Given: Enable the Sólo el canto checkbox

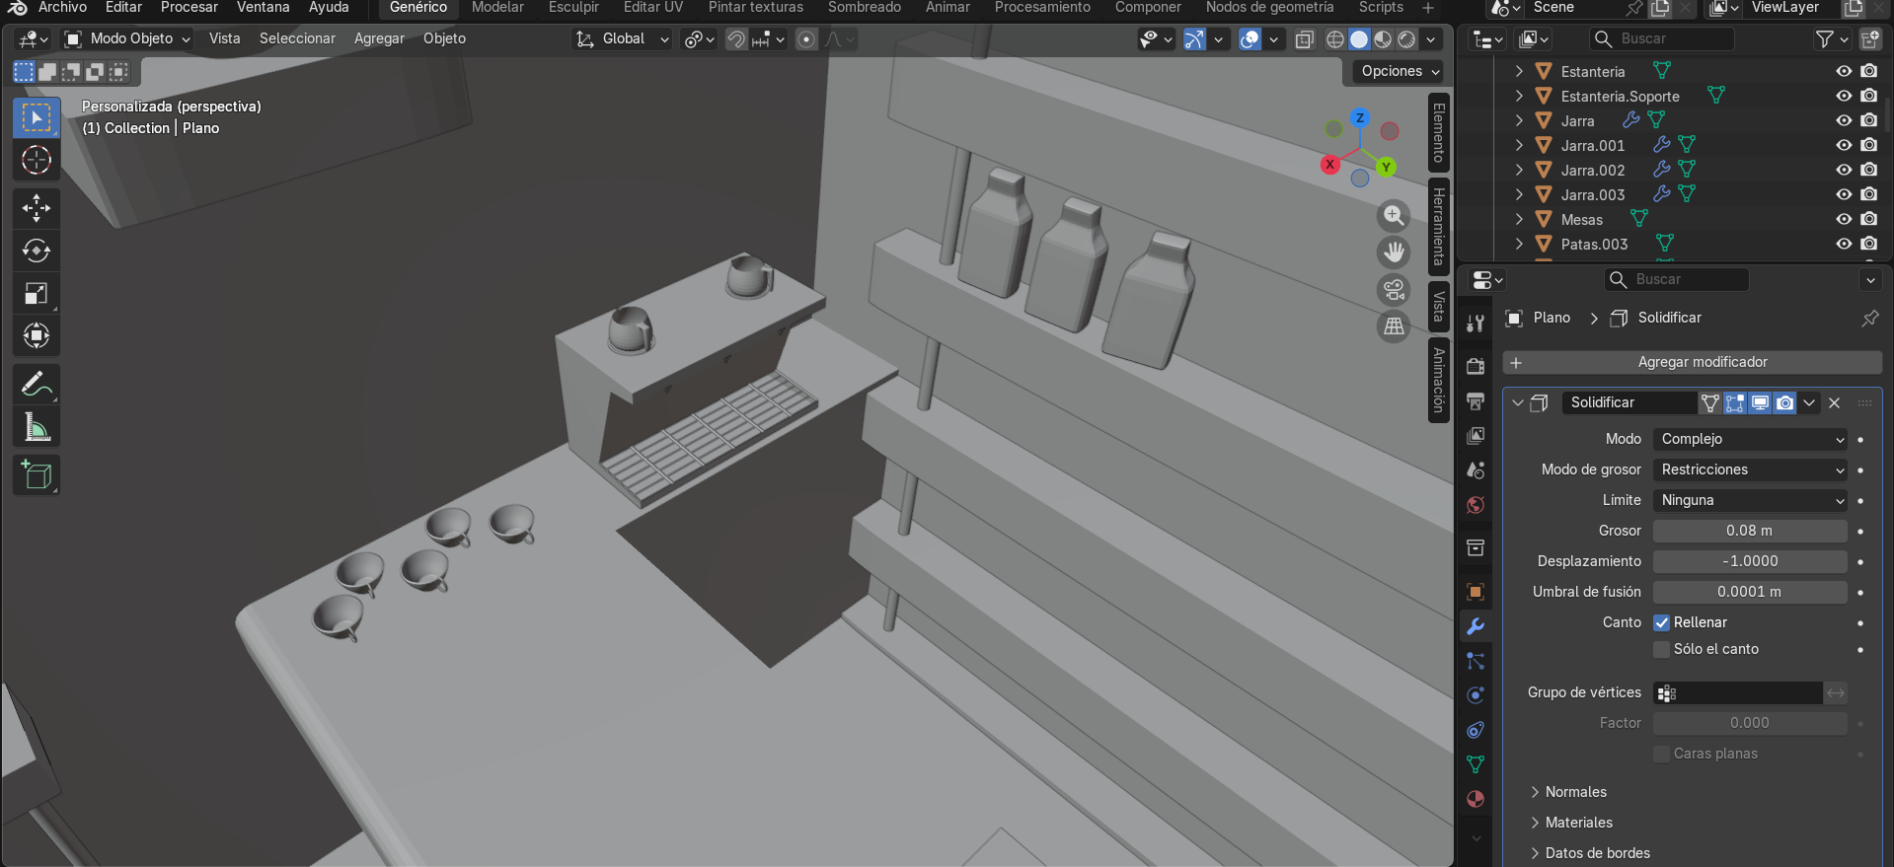Looking at the screenshot, I should point(1662,649).
